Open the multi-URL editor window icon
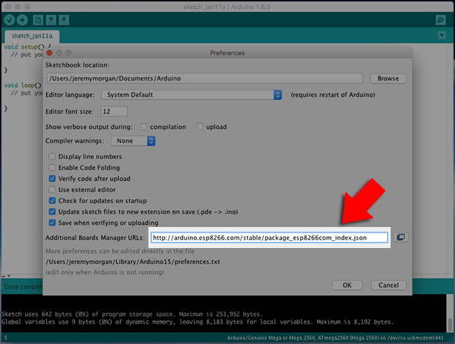This screenshot has height=344, width=455. point(400,238)
